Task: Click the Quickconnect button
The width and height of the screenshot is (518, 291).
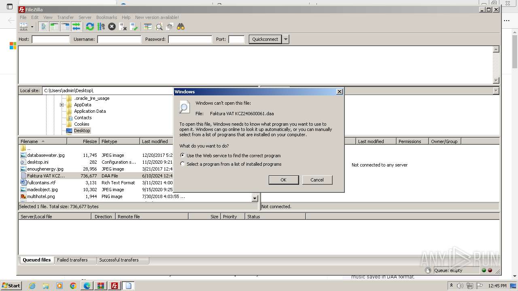Action: click(265, 39)
